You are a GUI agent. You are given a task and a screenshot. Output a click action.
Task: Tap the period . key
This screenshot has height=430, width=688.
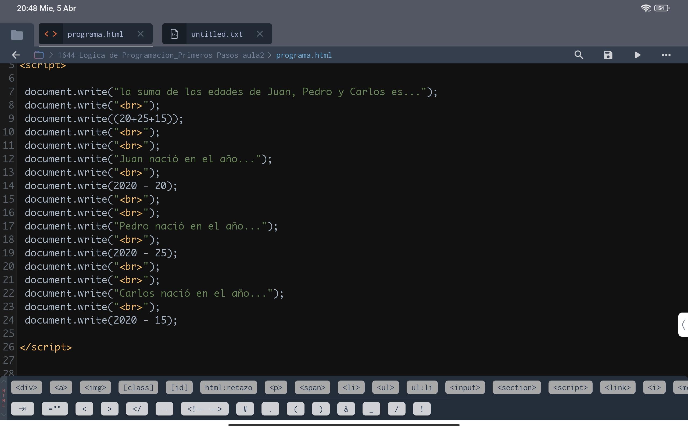[x=270, y=409]
